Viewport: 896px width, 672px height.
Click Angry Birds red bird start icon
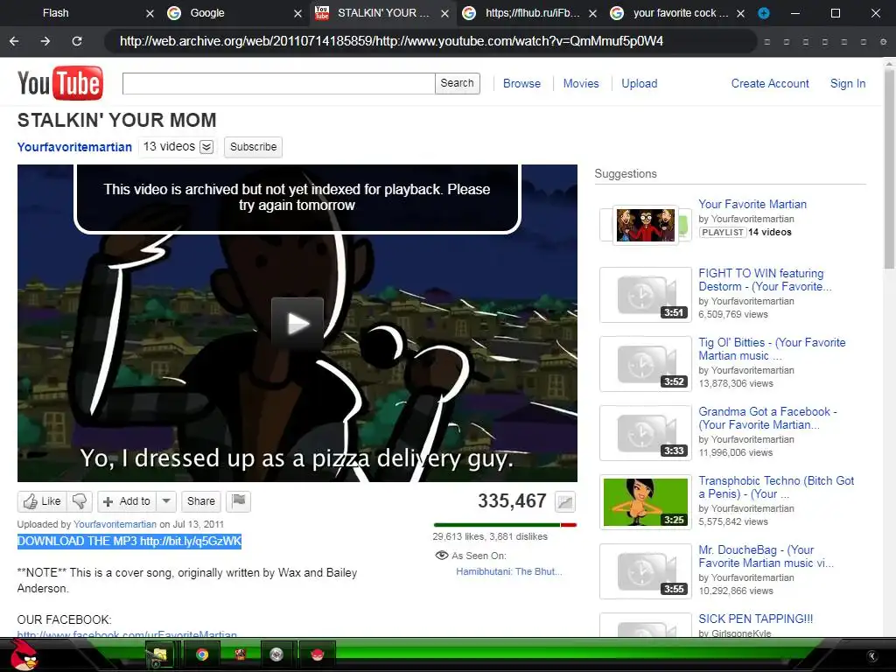click(24, 654)
